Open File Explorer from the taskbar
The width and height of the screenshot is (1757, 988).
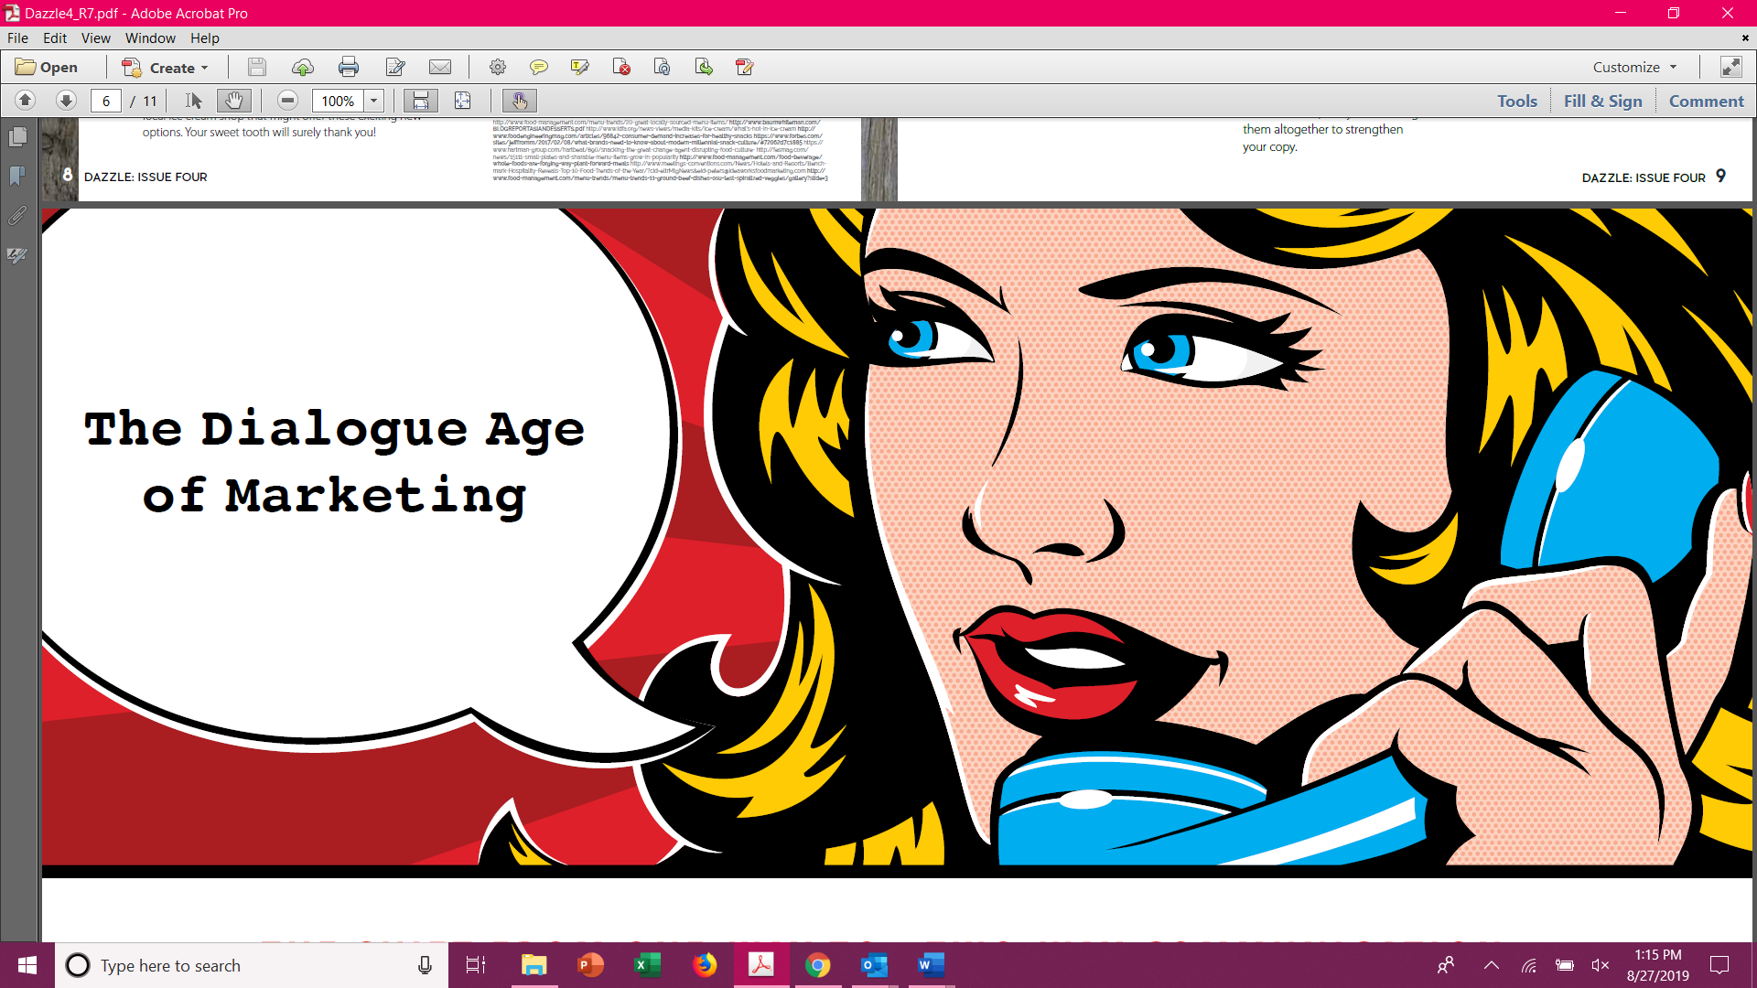coord(534,965)
